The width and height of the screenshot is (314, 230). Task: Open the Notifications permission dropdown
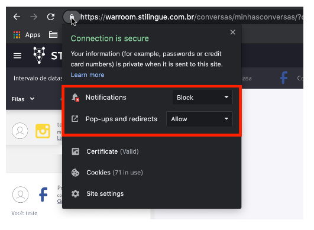(202, 98)
